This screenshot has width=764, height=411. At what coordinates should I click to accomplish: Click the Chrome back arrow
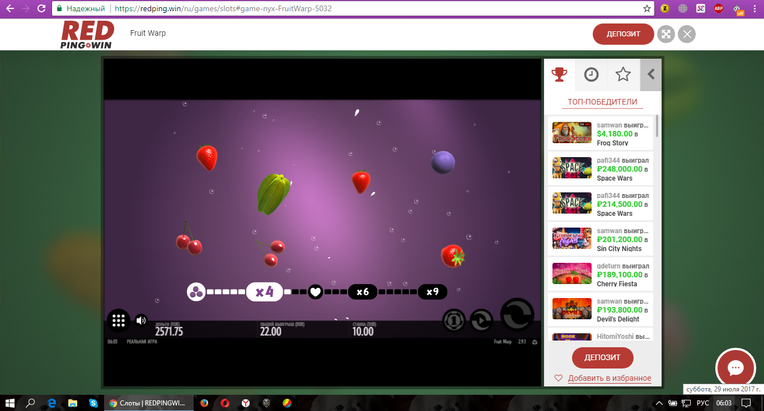10,8
